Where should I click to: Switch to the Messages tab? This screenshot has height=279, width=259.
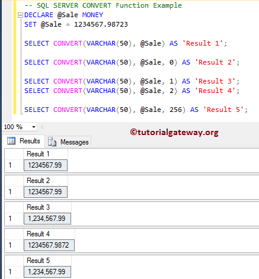pyautogui.click(x=68, y=142)
